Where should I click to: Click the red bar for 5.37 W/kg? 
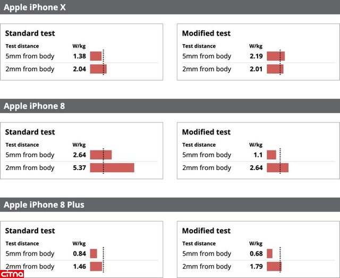point(112,168)
